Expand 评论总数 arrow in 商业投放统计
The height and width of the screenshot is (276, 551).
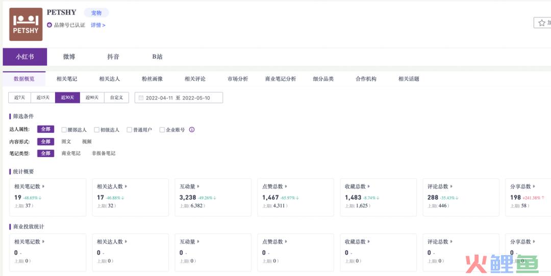pyautogui.click(x=452, y=242)
